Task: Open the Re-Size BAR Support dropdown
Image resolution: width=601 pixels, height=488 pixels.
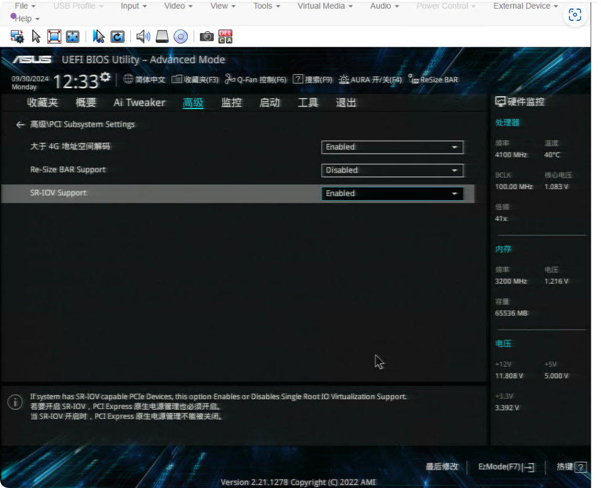Action: [x=392, y=170]
